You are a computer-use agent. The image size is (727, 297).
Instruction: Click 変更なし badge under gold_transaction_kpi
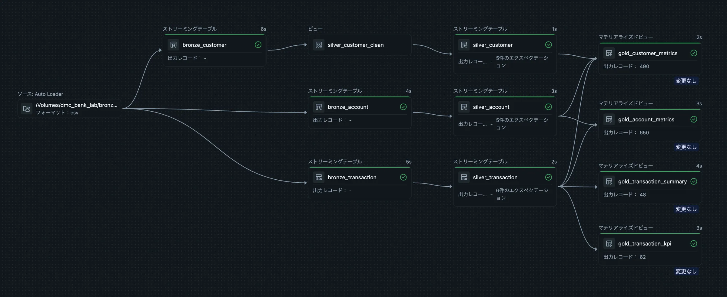686,271
